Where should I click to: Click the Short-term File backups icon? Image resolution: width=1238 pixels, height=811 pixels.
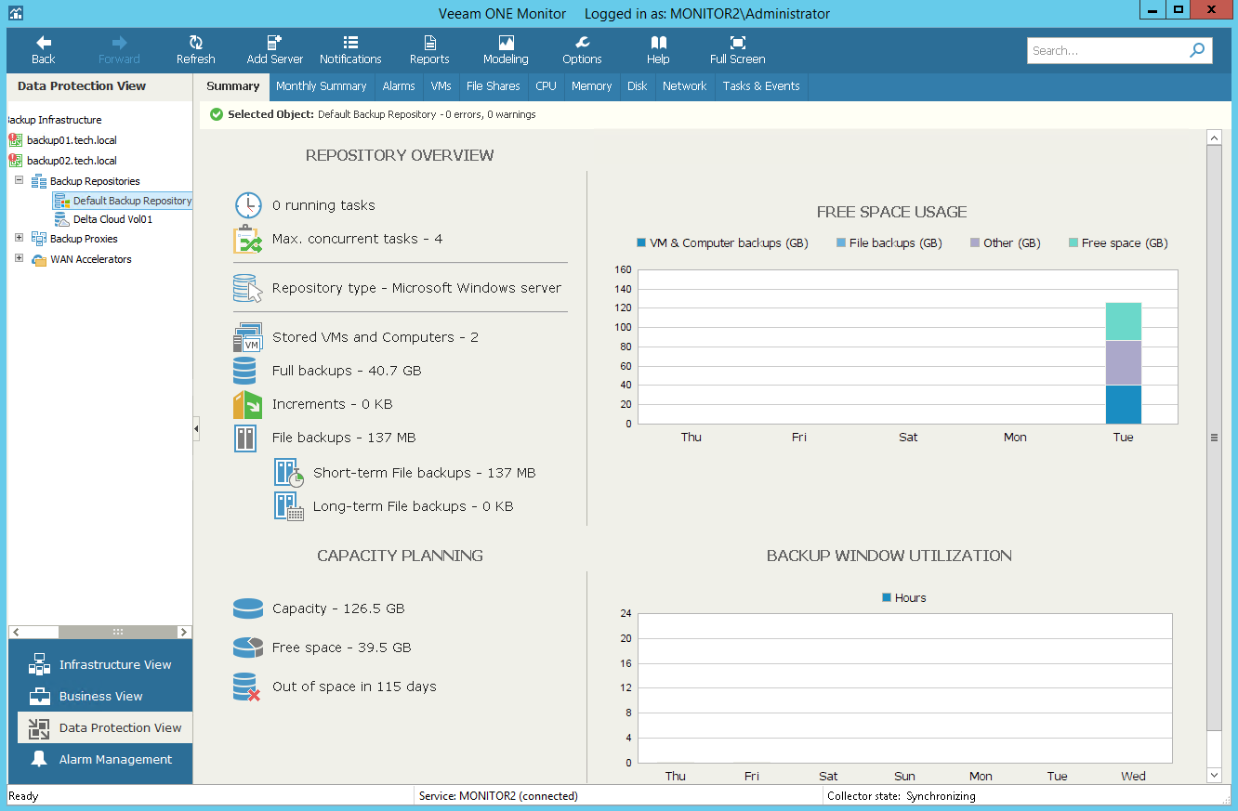click(x=289, y=473)
